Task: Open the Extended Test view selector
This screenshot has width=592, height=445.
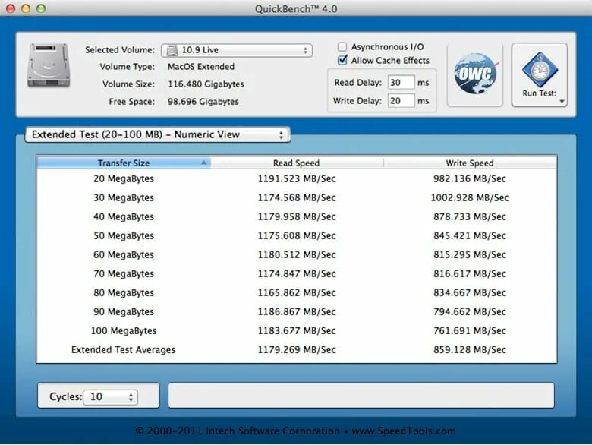Action: click(157, 134)
